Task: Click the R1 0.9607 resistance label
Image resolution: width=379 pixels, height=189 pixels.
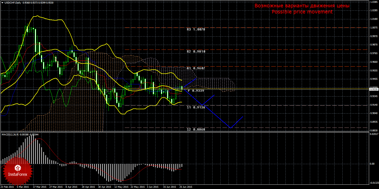Action: 196,68
